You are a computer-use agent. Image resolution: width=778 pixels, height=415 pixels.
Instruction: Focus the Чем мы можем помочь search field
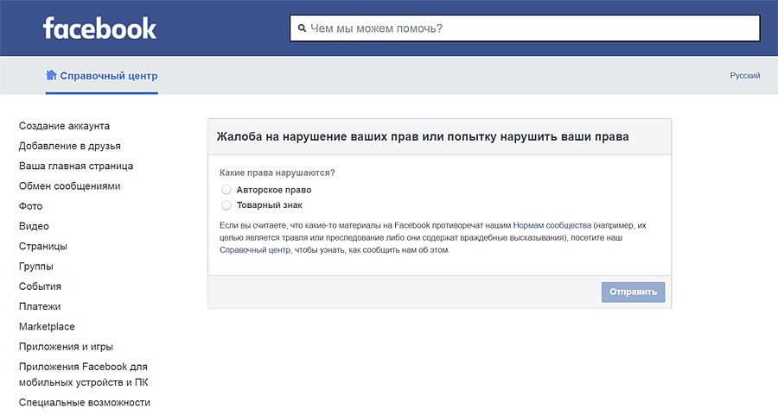point(527,28)
